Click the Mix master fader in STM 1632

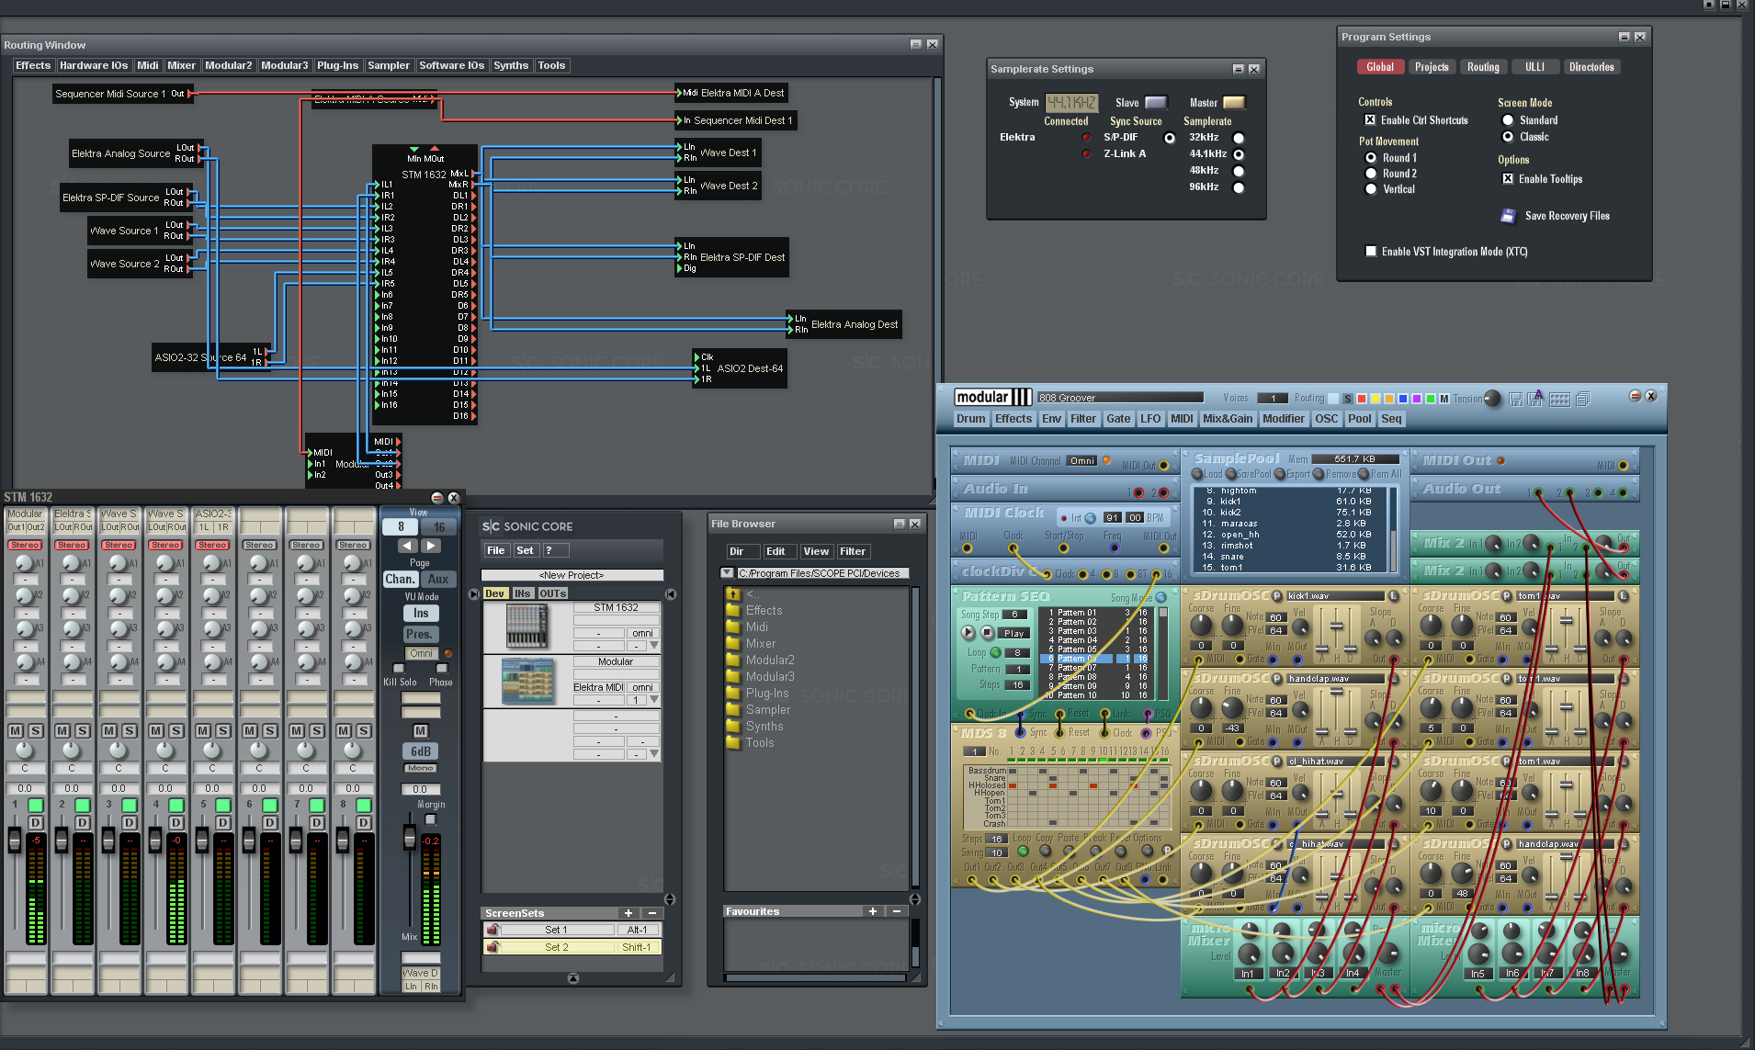(410, 839)
